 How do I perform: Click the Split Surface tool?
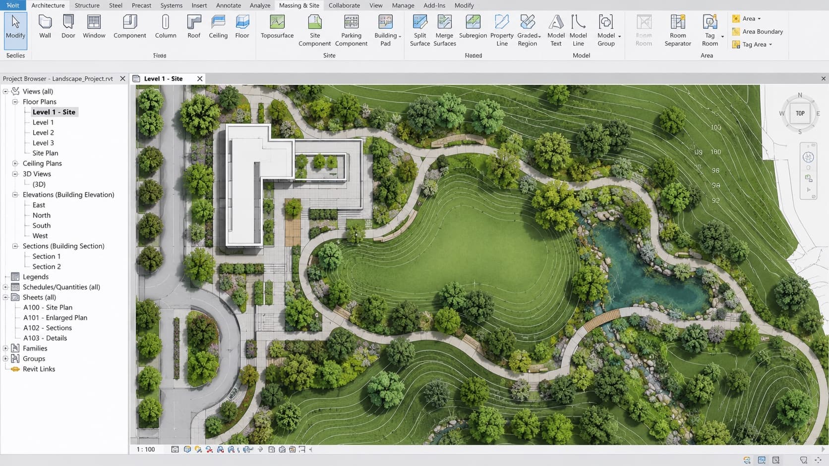point(420,31)
